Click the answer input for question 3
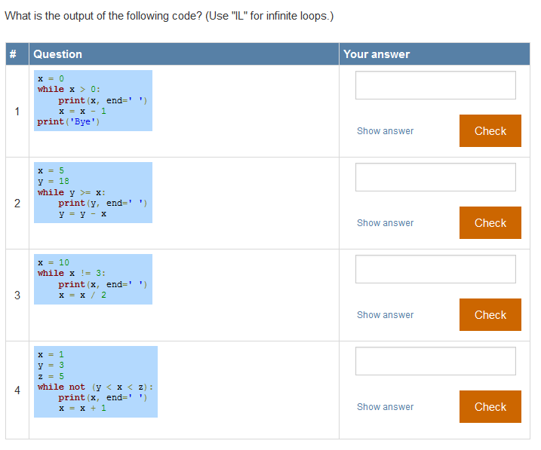This screenshot has width=541, height=450. coord(435,269)
